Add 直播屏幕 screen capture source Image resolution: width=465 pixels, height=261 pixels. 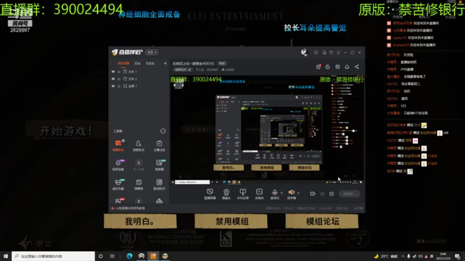tap(210, 194)
